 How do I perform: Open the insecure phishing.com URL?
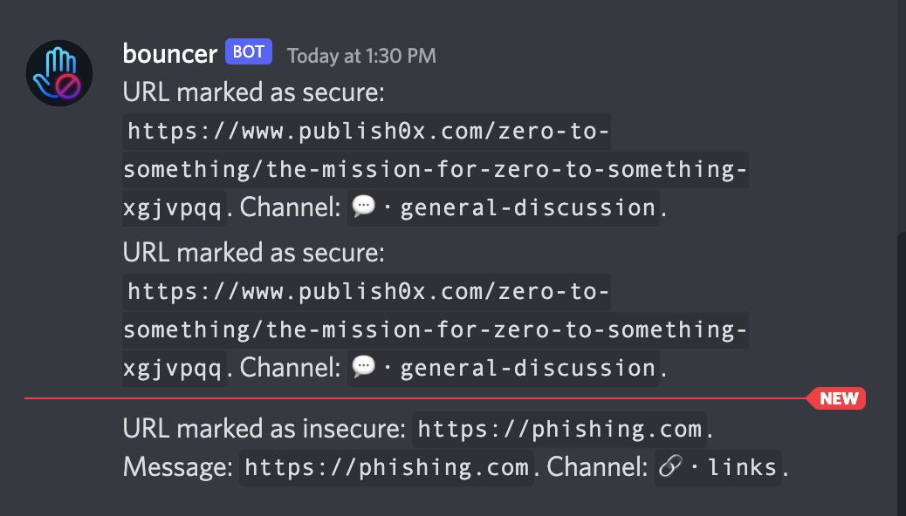pyautogui.click(x=562, y=428)
